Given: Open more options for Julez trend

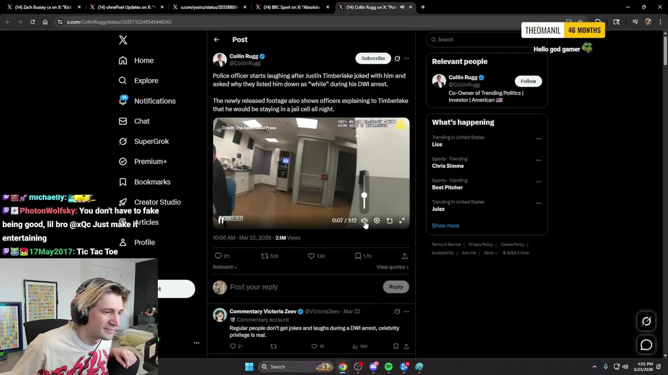Looking at the screenshot, I should 539,203.
